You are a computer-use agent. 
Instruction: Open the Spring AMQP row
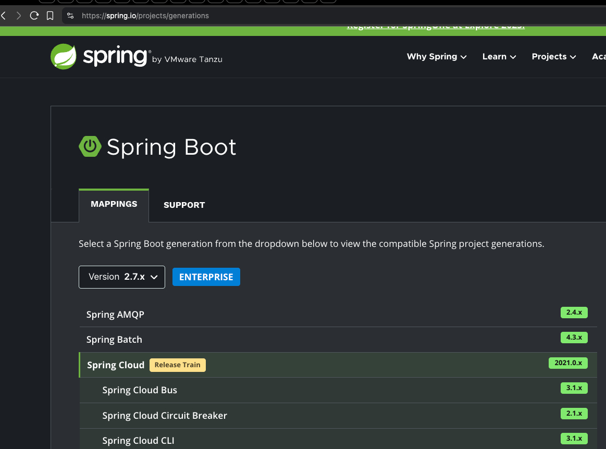(115, 315)
